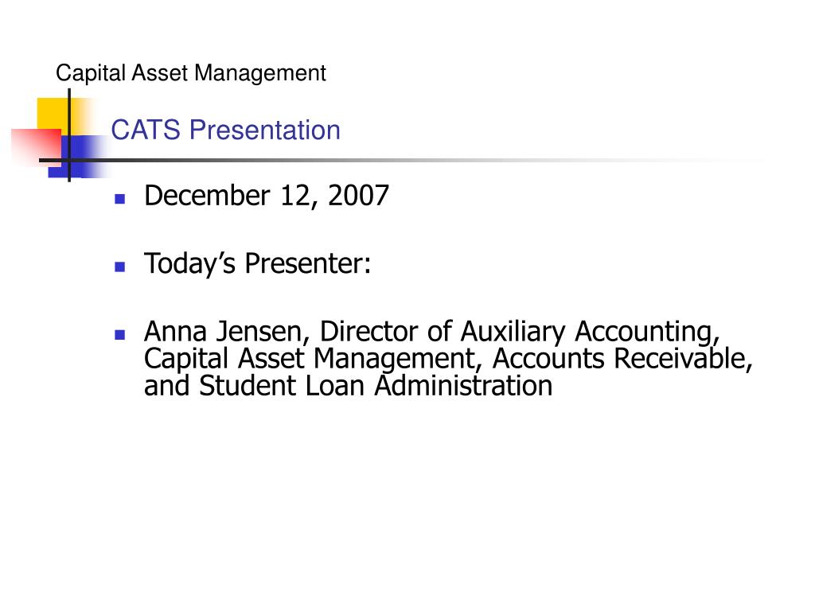Select the bullet marker before December 12, 2007
Viewport: 815px width, 611px height.
[x=120, y=198]
